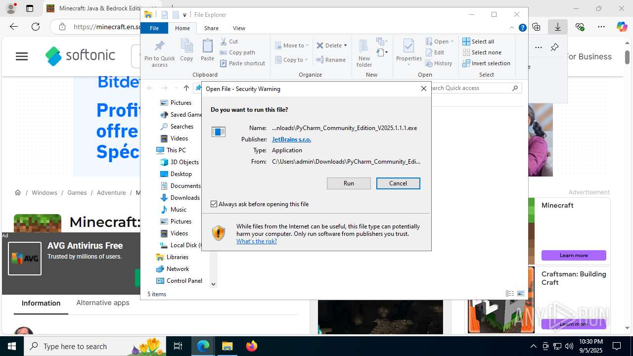The image size is (633, 356).
Task: Click History in the Open group
Action: pyautogui.click(x=439, y=63)
